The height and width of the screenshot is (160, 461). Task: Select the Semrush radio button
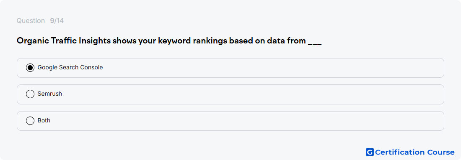[30, 94]
